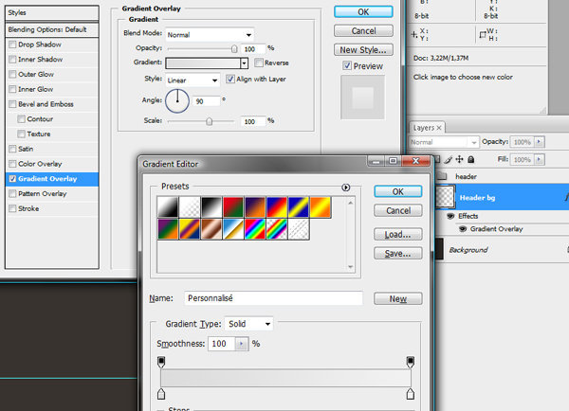Select the spectrum rainbow gradient preset
The width and height of the screenshot is (569, 411).
[255, 229]
